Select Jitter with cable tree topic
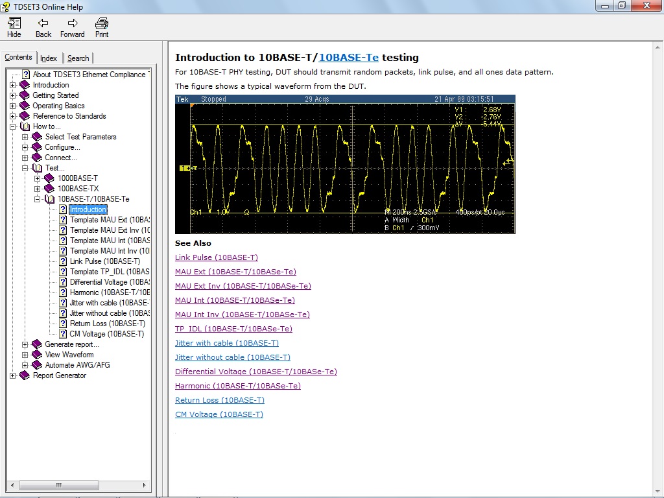This screenshot has height=498, width=664. tap(110, 303)
